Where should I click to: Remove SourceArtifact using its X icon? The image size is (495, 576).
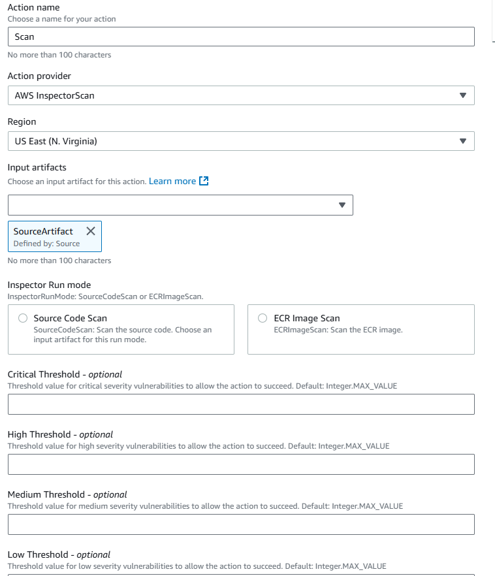click(x=90, y=230)
